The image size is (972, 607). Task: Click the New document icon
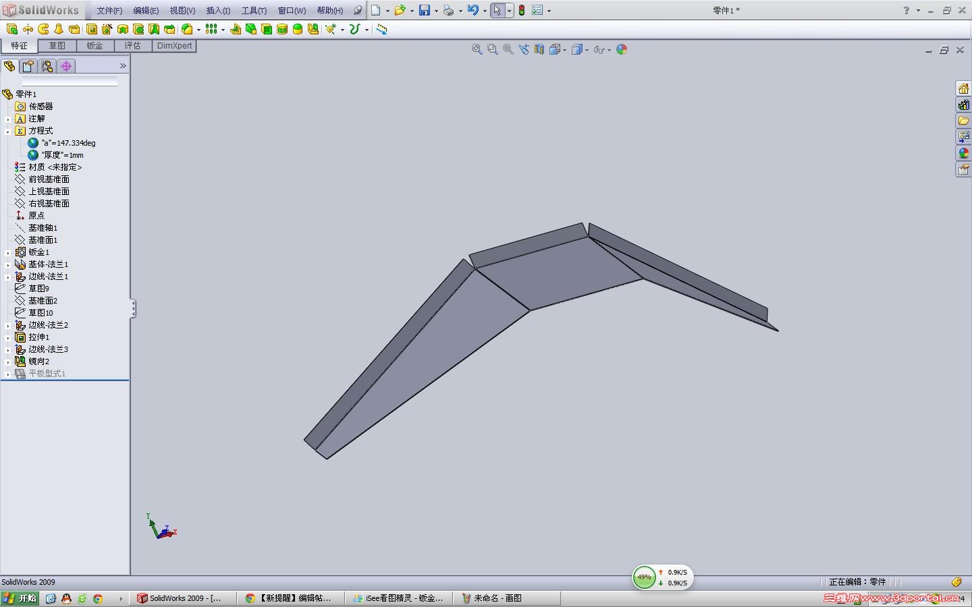[x=376, y=10]
